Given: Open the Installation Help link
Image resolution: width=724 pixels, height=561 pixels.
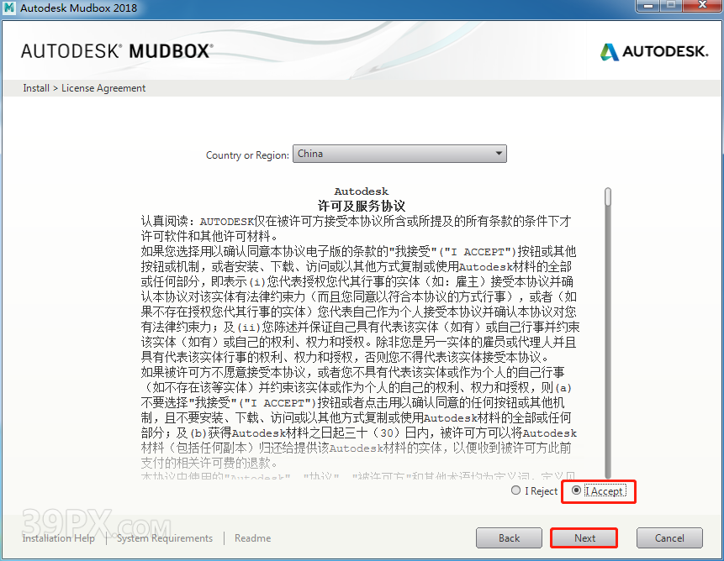Looking at the screenshot, I should (59, 538).
